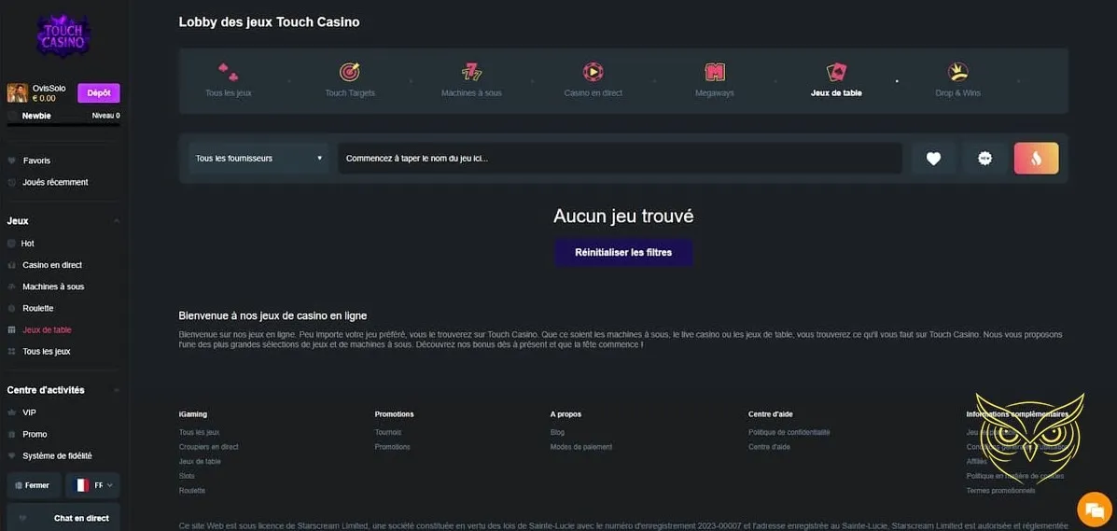Click the Newbie level label
Viewport: 1117px width, 531px height.
(36, 116)
